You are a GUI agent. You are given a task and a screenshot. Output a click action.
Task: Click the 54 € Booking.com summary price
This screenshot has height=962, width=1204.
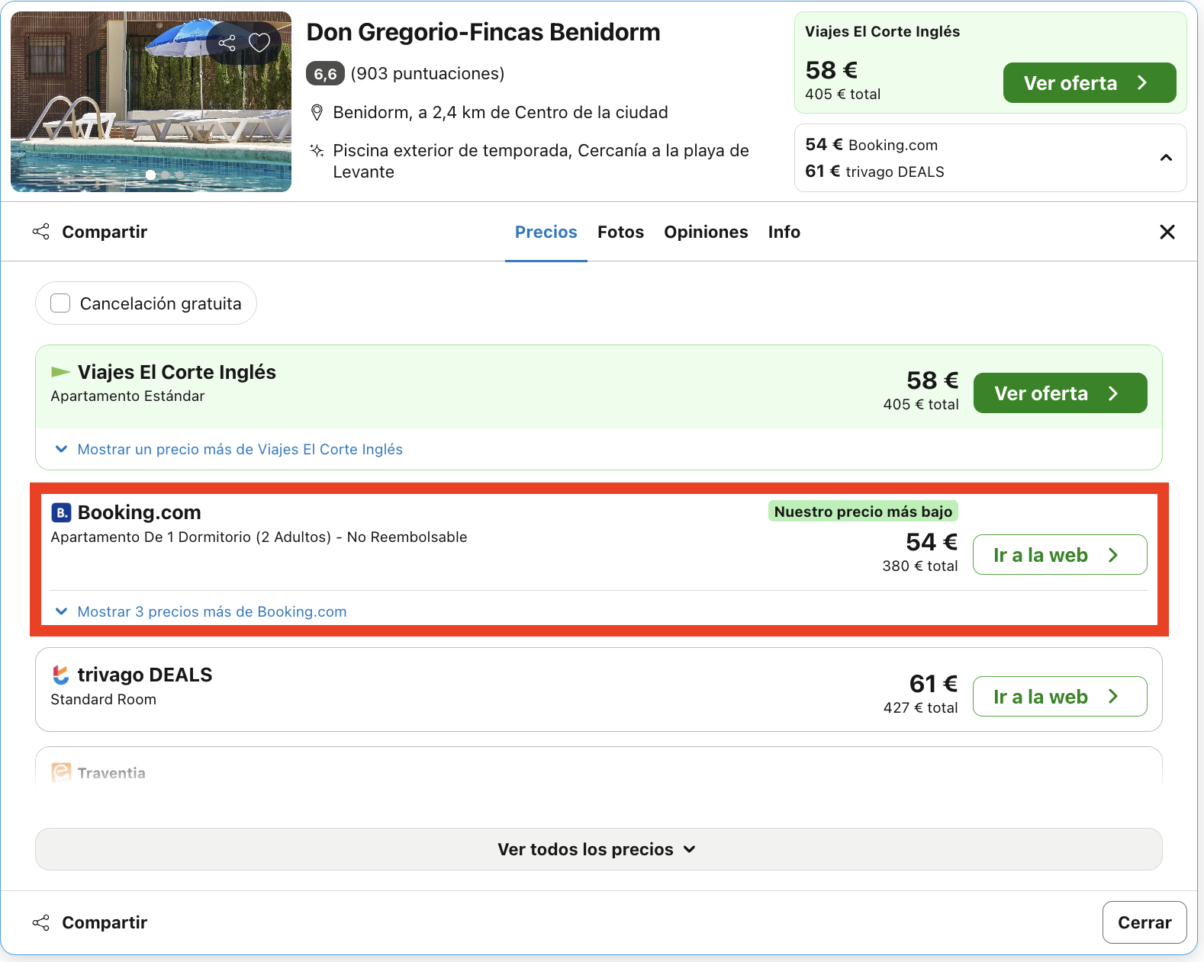[871, 145]
